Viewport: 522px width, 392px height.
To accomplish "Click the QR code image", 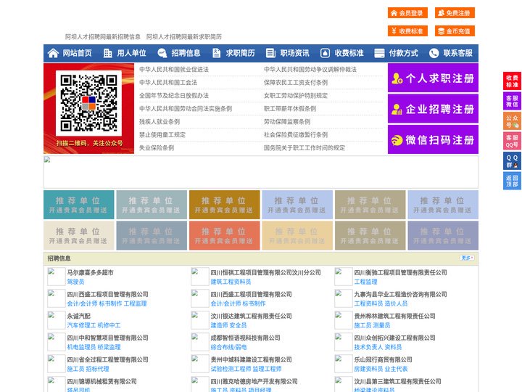I will pos(88,103).
